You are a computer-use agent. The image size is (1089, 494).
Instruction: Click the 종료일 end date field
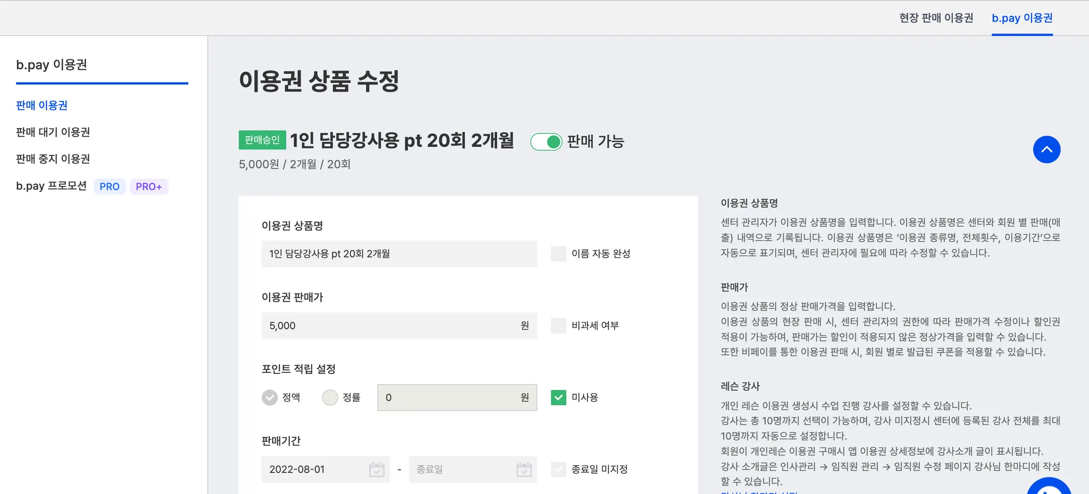[x=473, y=469]
